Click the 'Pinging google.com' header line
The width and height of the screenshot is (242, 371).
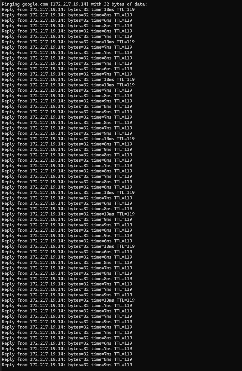(x=74, y=4)
